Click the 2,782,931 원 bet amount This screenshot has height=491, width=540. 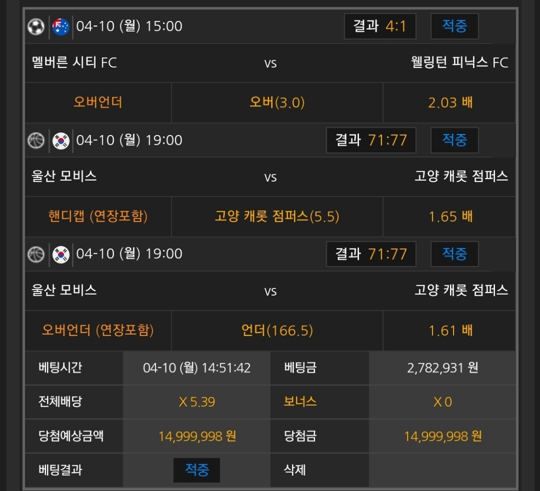pyautogui.click(x=442, y=368)
